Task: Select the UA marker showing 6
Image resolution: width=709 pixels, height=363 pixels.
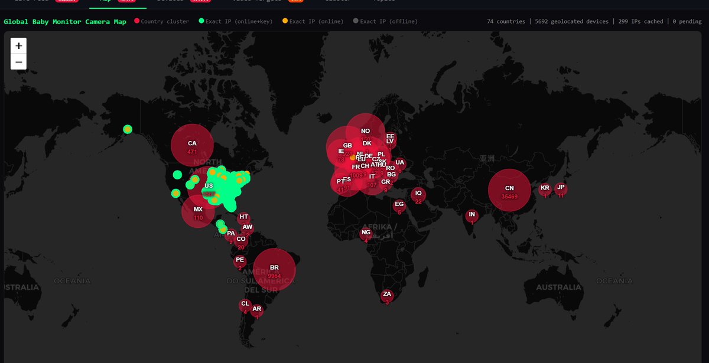Action: click(x=400, y=165)
